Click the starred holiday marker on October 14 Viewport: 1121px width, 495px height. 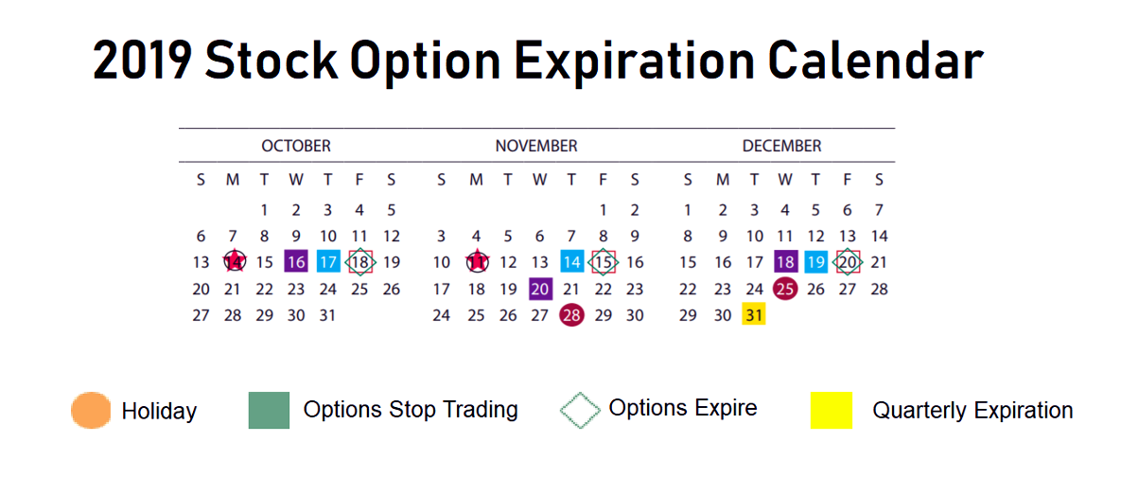[234, 262]
